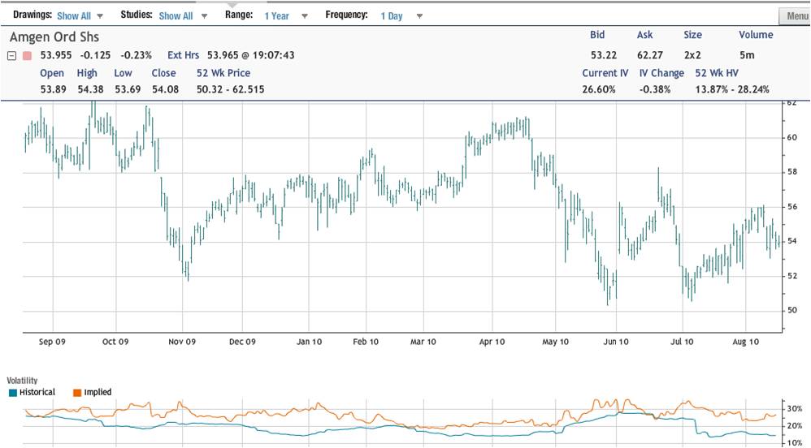The height and width of the screenshot is (448, 811).
Task: Click the high value 54.38
Action: pyautogui.click(x=90, y=89)
